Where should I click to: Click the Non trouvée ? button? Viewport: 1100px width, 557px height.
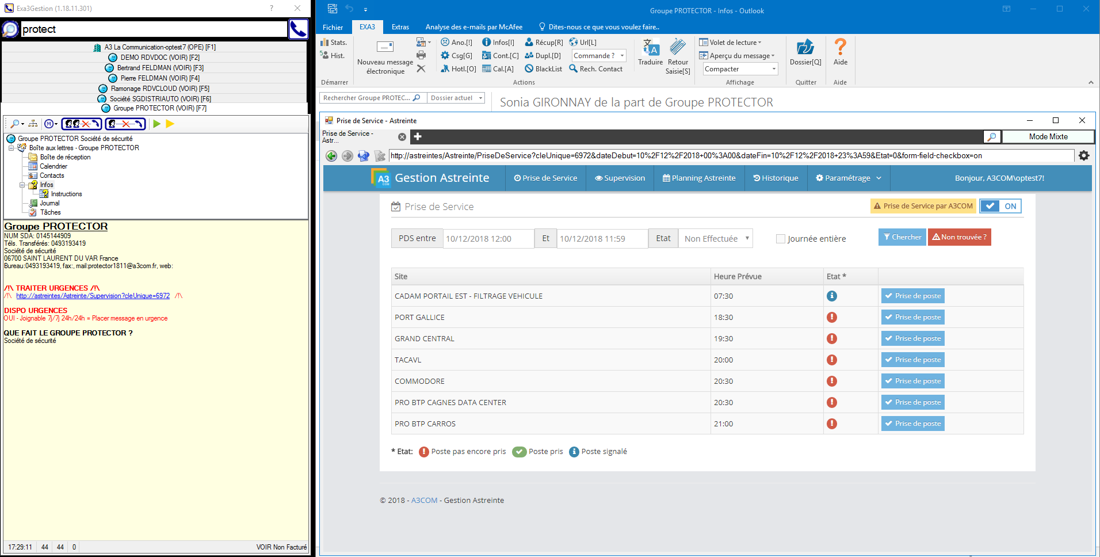959,237
